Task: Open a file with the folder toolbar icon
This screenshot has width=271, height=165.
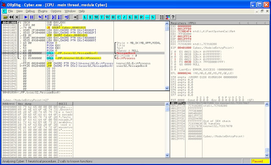Action: pyautogui.click(x=6, y=17)
